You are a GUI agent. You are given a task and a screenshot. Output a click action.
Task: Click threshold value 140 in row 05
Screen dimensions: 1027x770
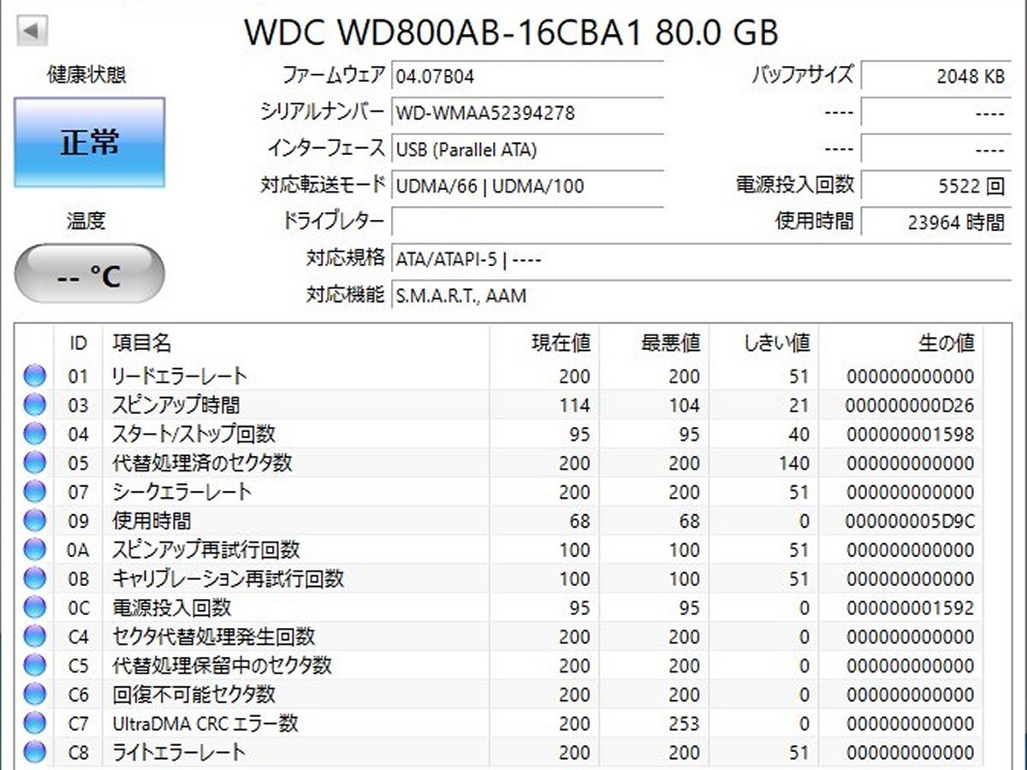[793, 464]
